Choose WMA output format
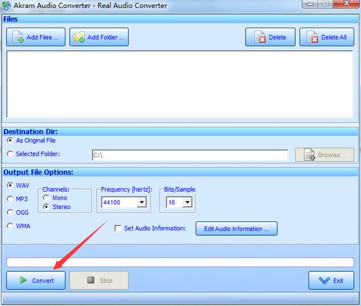This screenshot has height=306, width=361. [10, 226]
